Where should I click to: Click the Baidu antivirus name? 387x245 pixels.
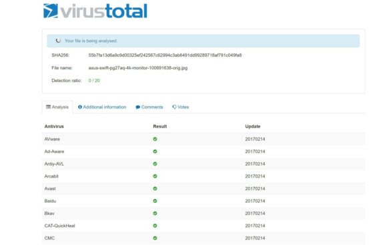pyautogui.click(x=50, y=201)
